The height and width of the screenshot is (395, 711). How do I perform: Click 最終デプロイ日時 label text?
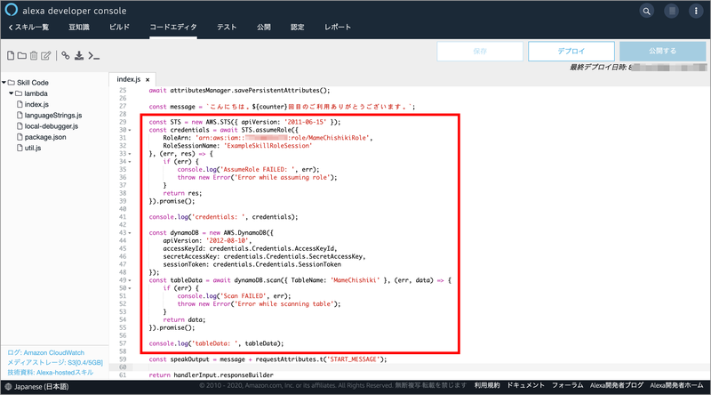(x=598, y=68)
